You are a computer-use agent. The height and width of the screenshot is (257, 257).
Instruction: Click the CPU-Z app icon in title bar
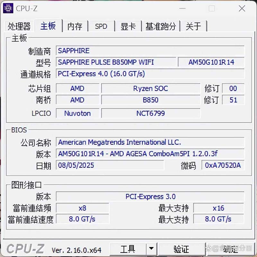pos(8,8)
